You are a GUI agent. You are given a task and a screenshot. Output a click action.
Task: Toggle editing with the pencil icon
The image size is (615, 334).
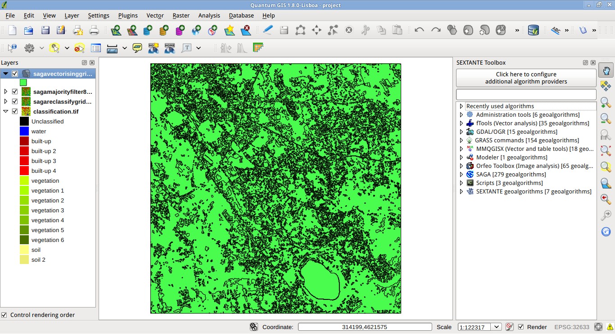click(267, 31)
